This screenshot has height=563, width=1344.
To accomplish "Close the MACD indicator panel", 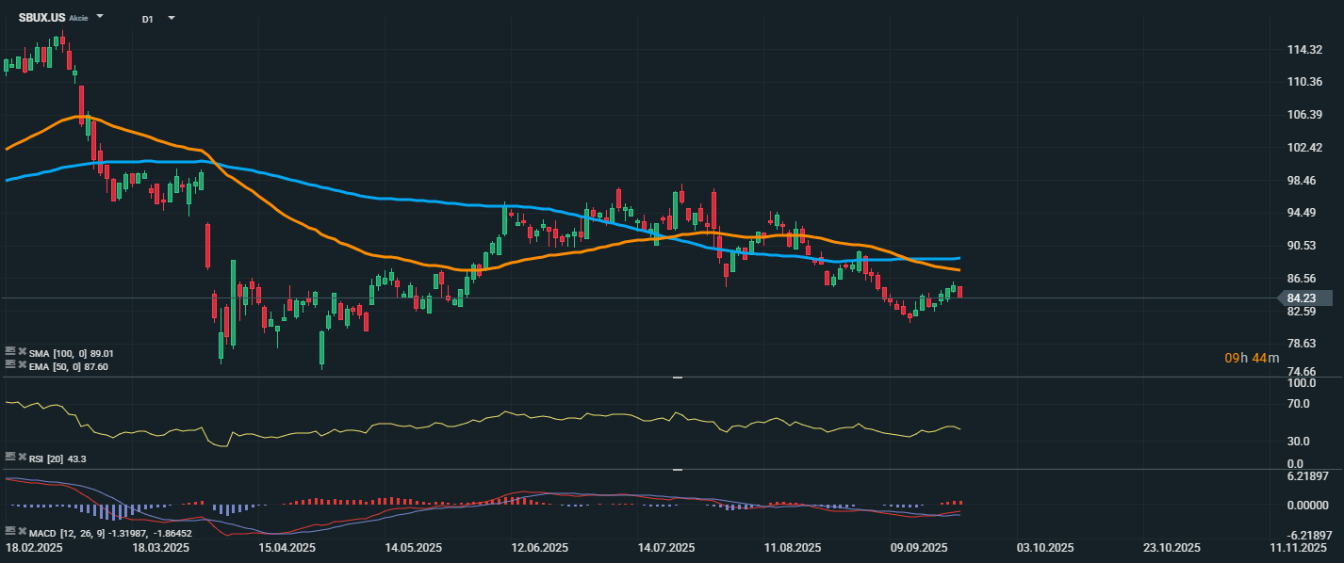I will coord(22,531).
